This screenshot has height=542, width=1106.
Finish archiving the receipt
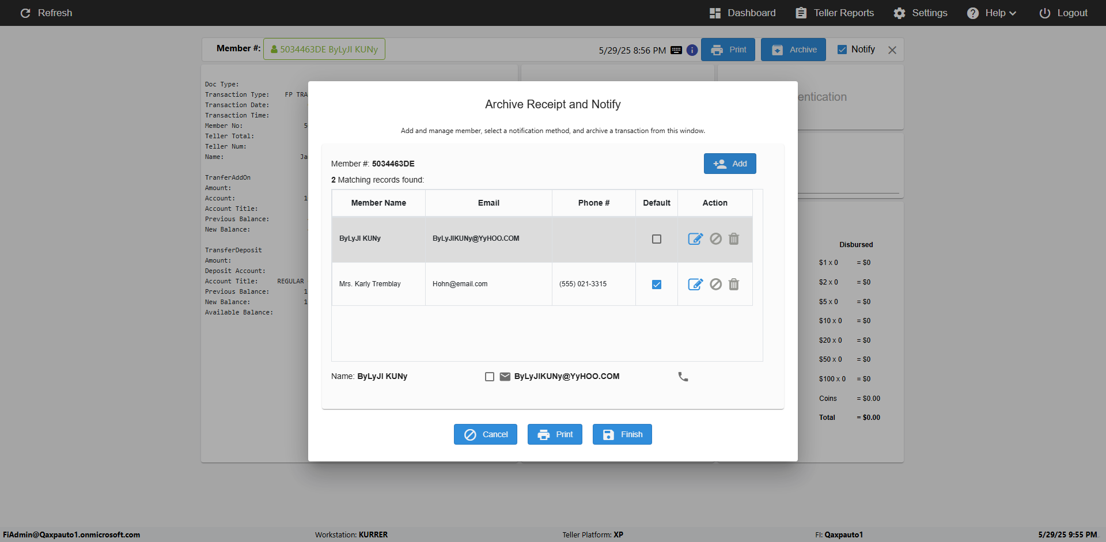point(622,434)
